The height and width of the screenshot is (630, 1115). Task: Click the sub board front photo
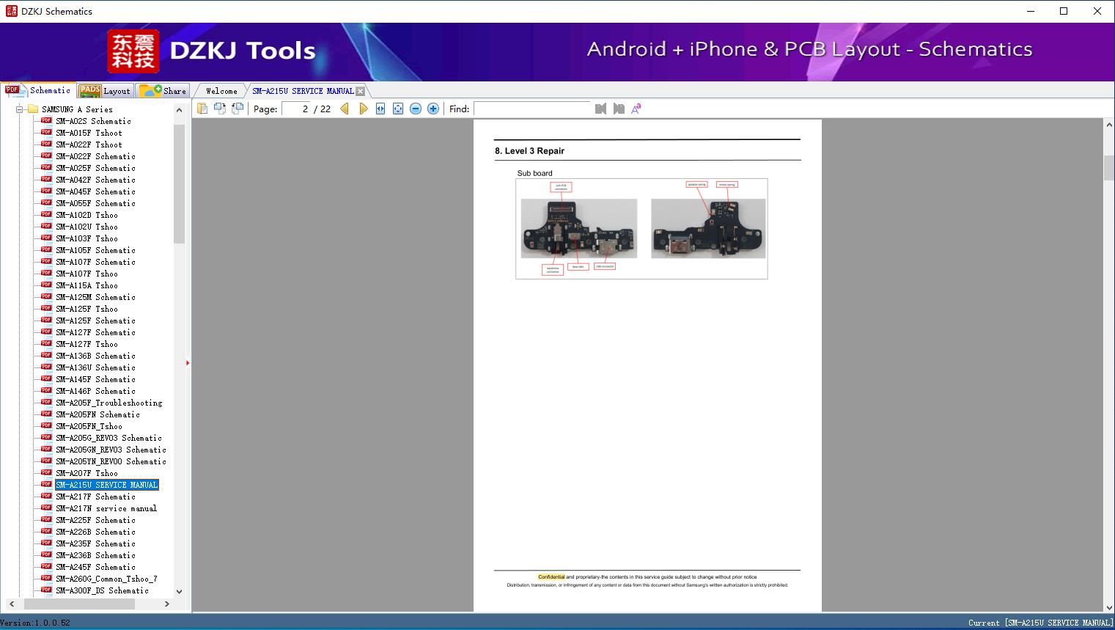579,228
